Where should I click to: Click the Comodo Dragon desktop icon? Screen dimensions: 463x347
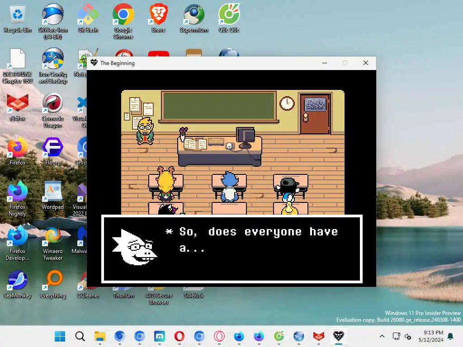click(x=53, y=110)
